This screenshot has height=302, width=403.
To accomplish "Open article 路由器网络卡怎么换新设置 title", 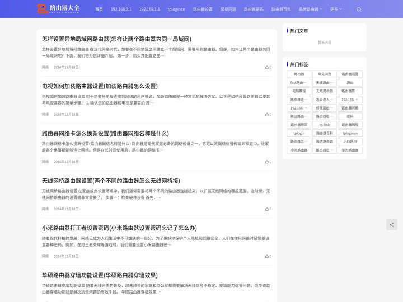I will click(105, 134).
